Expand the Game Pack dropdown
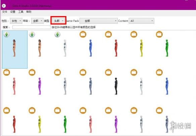 (99, 21)
